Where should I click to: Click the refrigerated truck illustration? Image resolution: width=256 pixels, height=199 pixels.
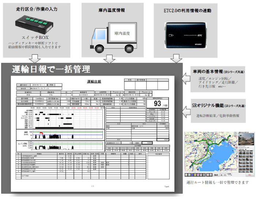113,38
